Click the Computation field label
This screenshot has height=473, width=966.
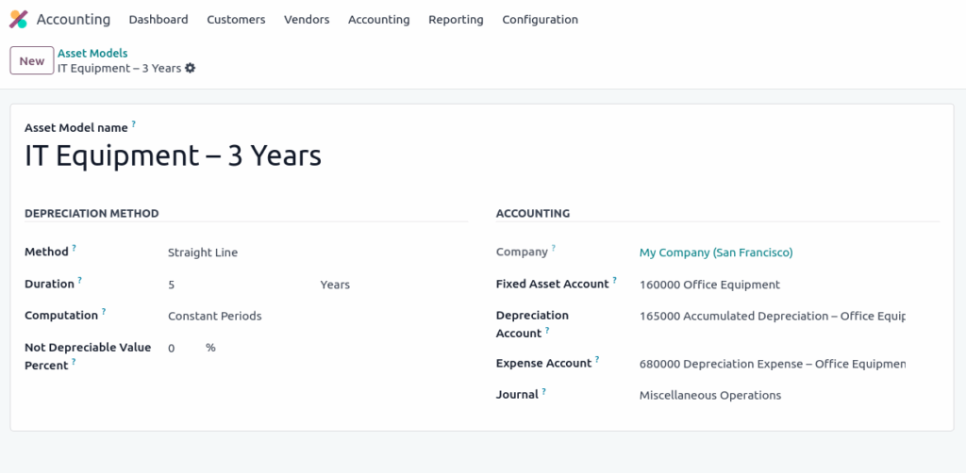click(x=61, y=316)
